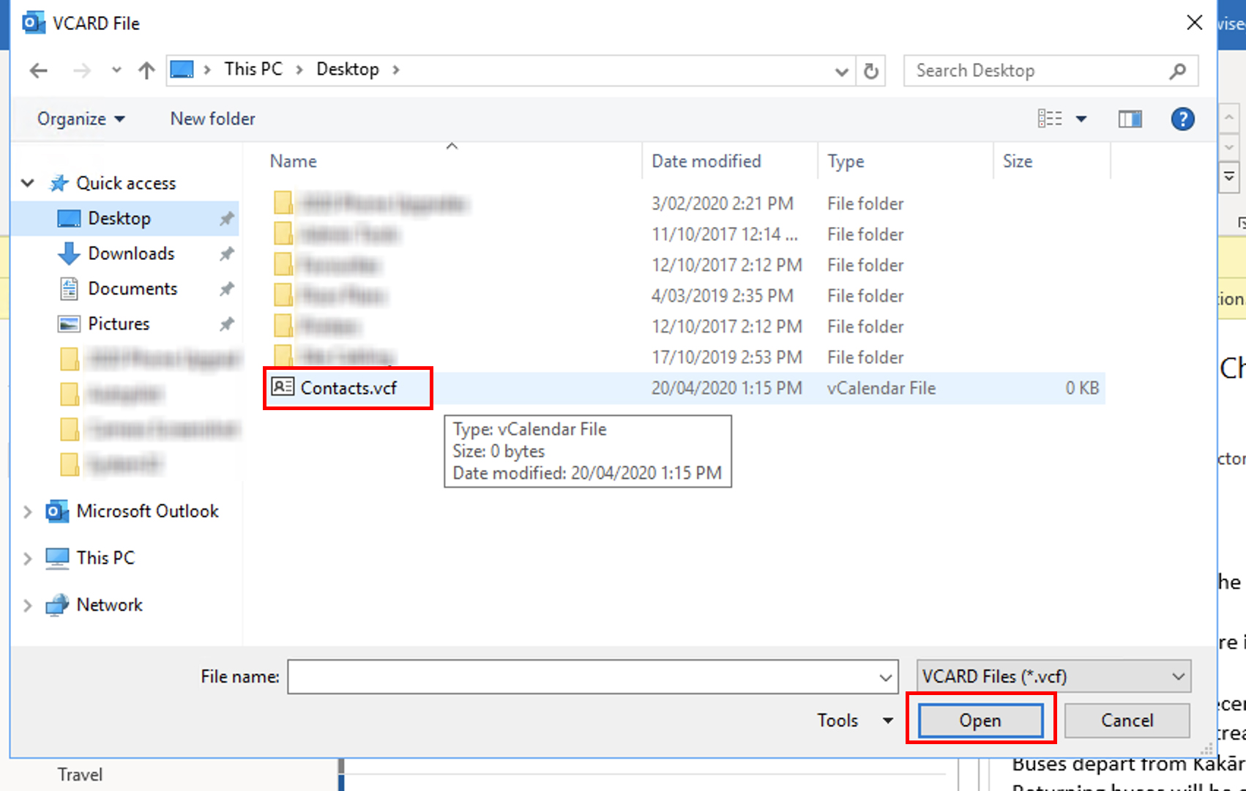Create a New folder
1246x791 pixels.
[x=212, y=119]
